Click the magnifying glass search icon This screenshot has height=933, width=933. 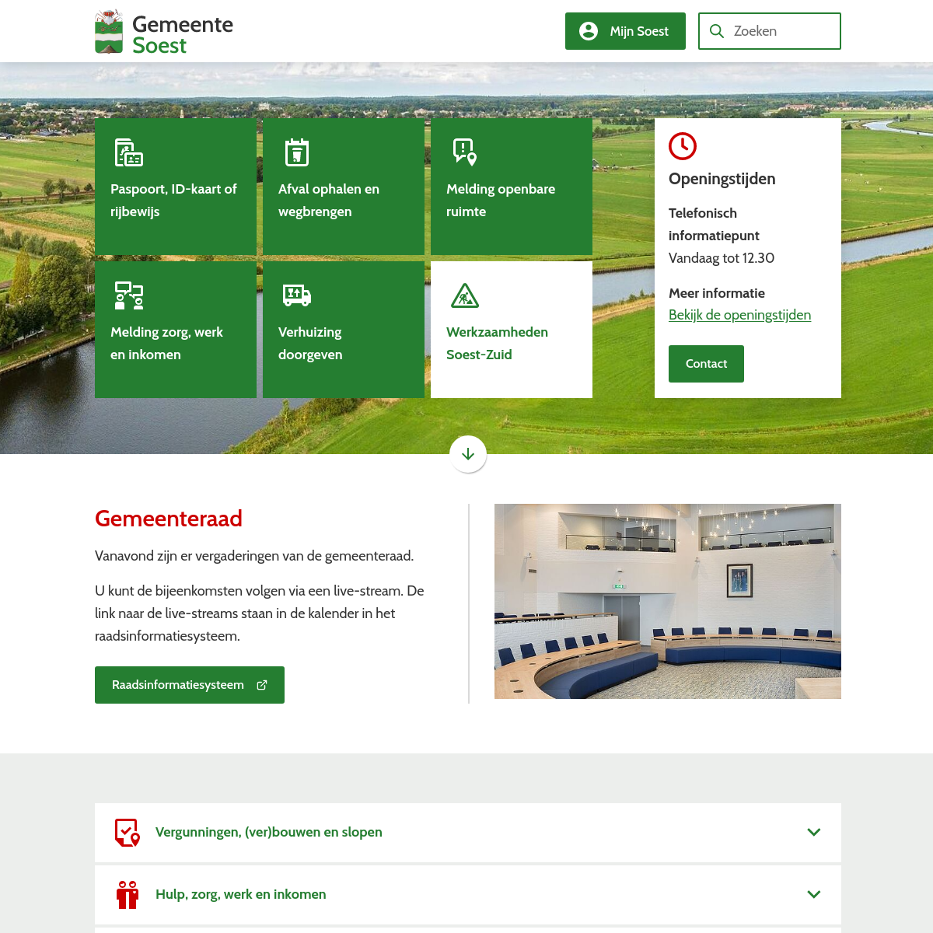[x=717, y=31]
